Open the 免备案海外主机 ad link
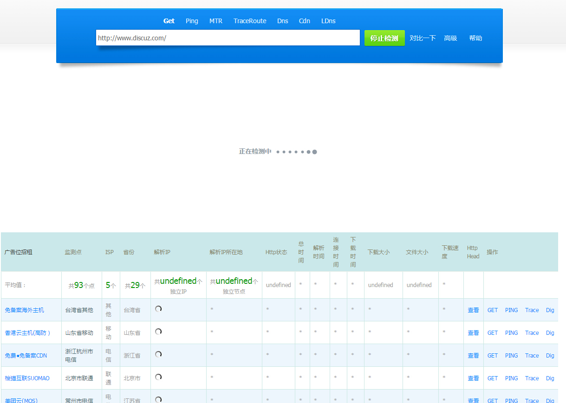 (x=25, y=310)
